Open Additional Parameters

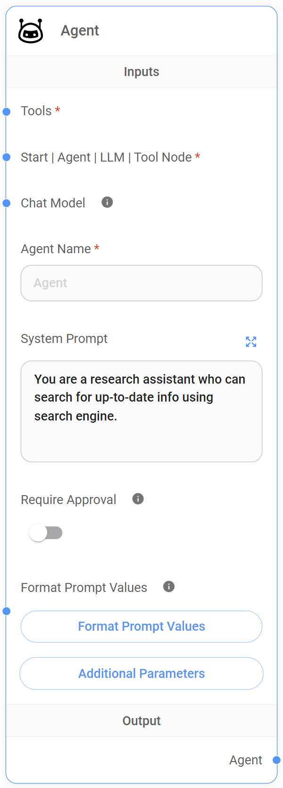(x=141, y=674)
